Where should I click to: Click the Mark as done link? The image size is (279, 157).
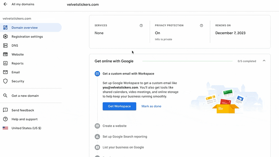tap(151, 106)
